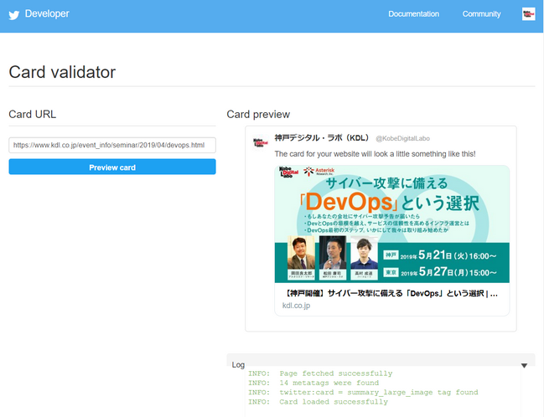Viewport: 544px width, 417px height.
Task: Select the '14 metatags were found' log line
Action: (x=313, y=383)
